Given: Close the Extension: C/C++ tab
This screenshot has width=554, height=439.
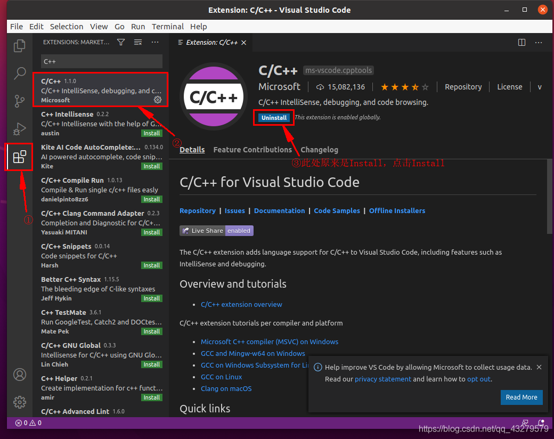Looking at the screenshot, I should tap(244, 43).
